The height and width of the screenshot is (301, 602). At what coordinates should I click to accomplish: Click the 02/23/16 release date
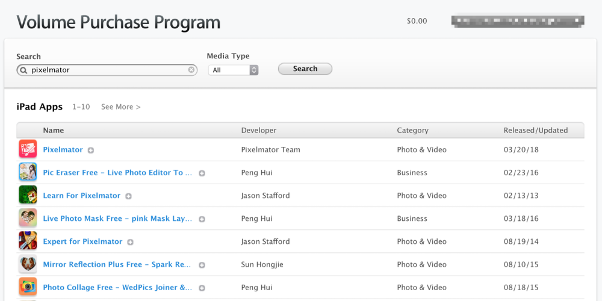point(521,173)
